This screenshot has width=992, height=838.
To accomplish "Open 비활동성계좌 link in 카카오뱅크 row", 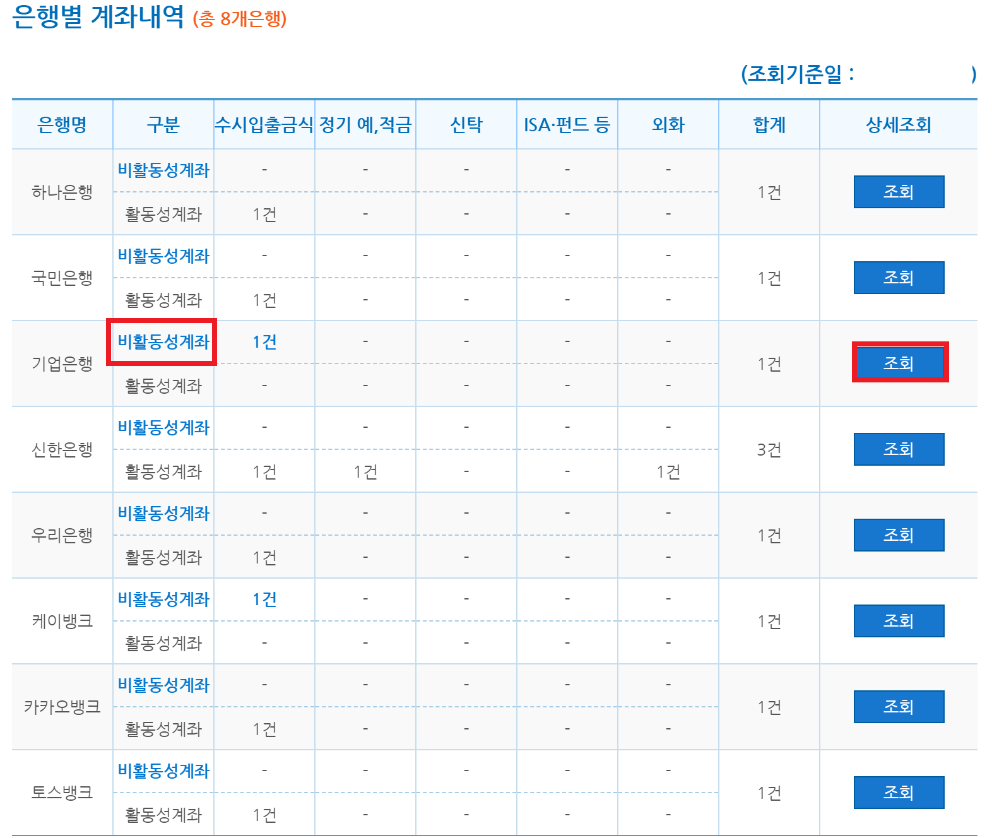I will pos(163,685).
